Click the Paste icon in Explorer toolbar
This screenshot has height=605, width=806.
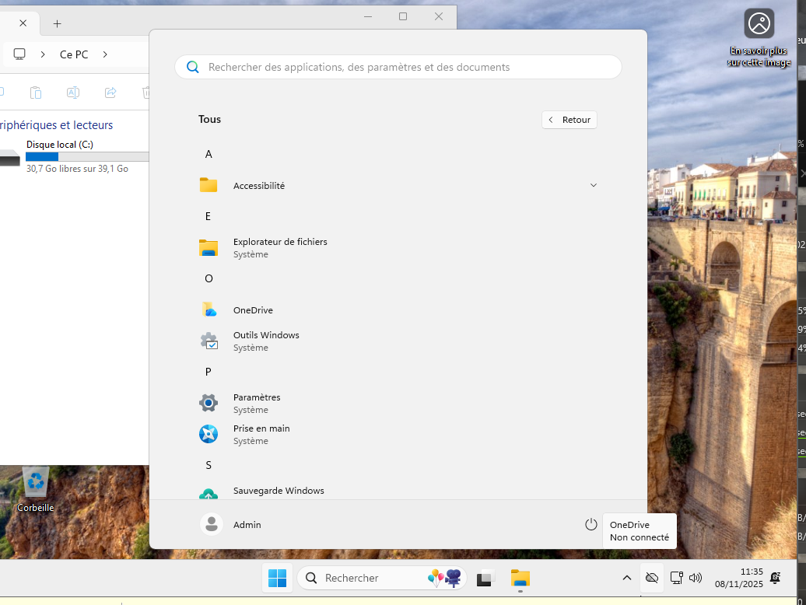tap(36, 93)
